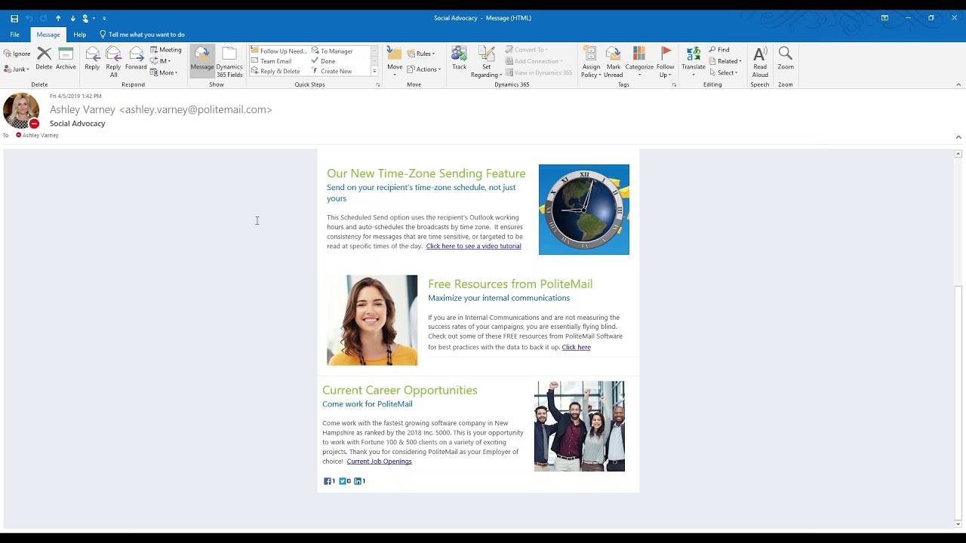966x543 pixels.
Task: Toggle Mark Unread on this email
Action: point(613,59)
